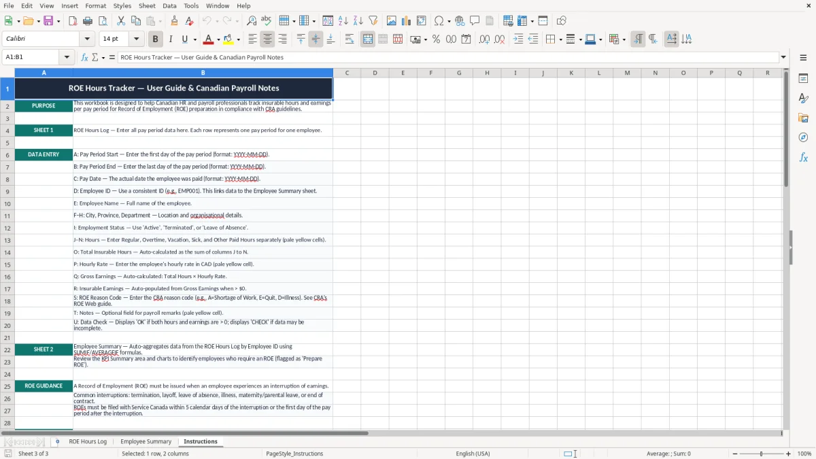
Task: Toggle the AutoFilter funnel icon
Action: click(373, 21)
